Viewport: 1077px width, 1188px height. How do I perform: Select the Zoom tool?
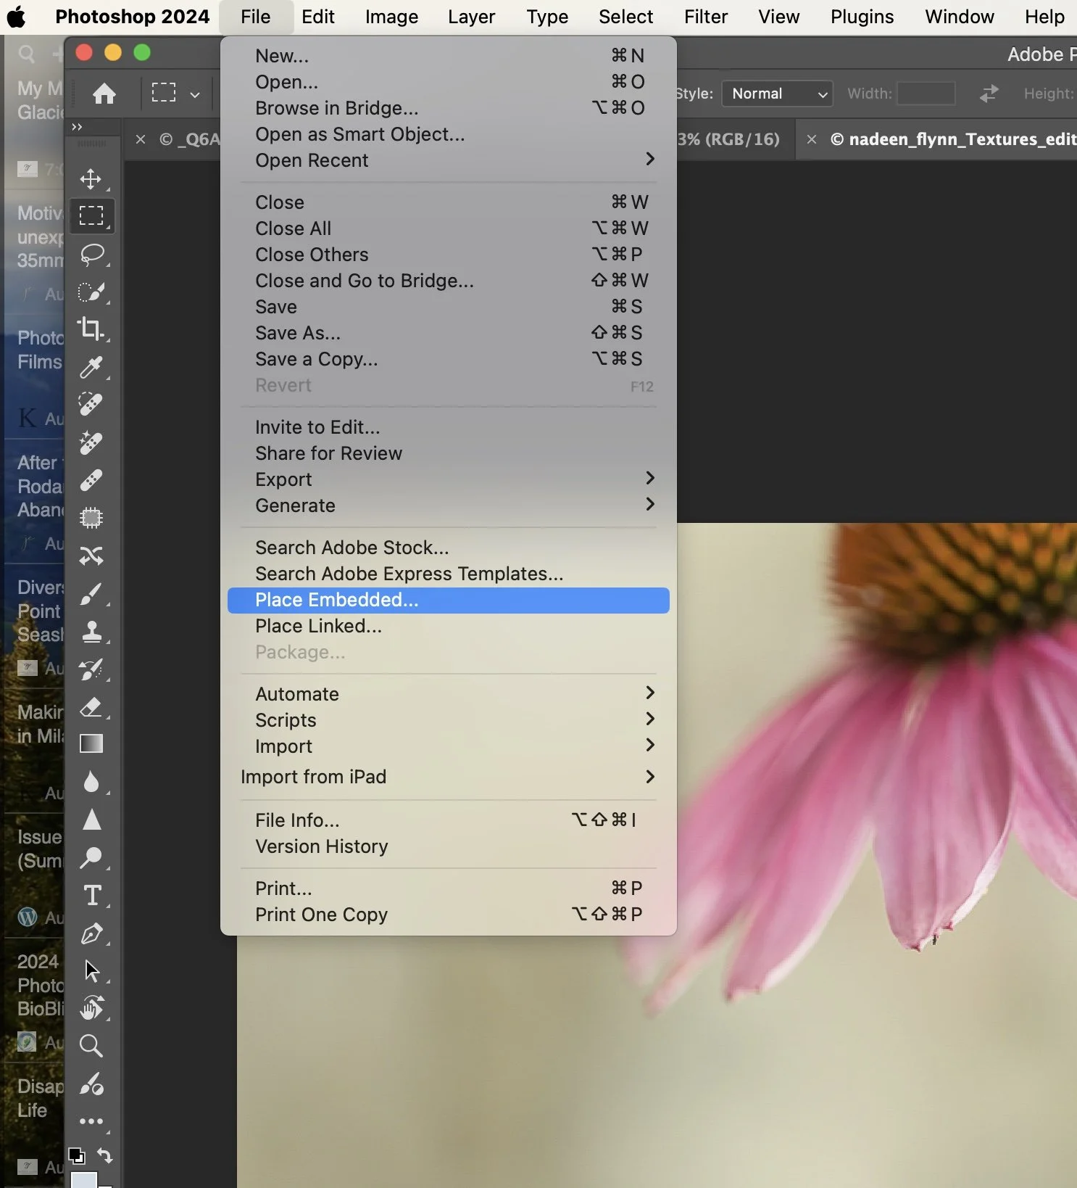point(91,1046)
